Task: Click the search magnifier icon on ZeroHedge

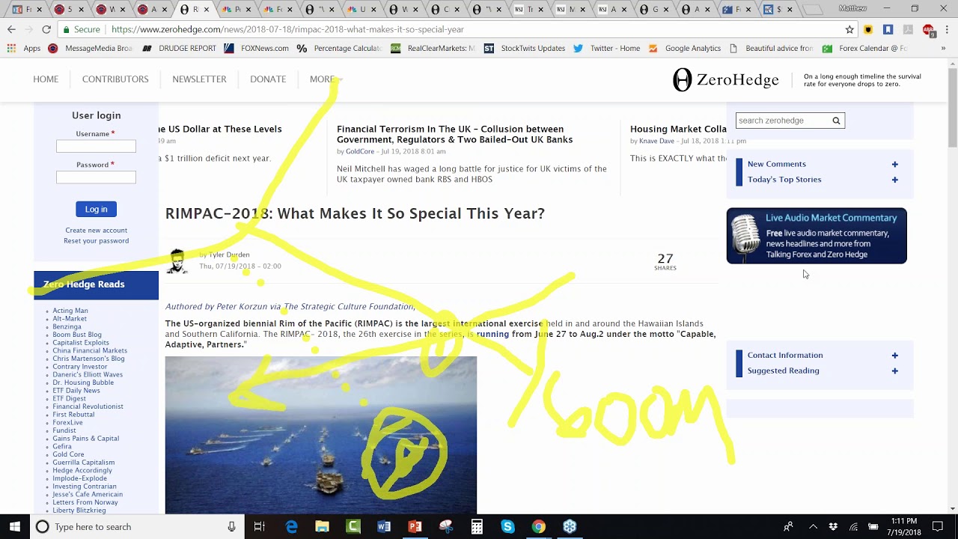Action: pos(837,121)
